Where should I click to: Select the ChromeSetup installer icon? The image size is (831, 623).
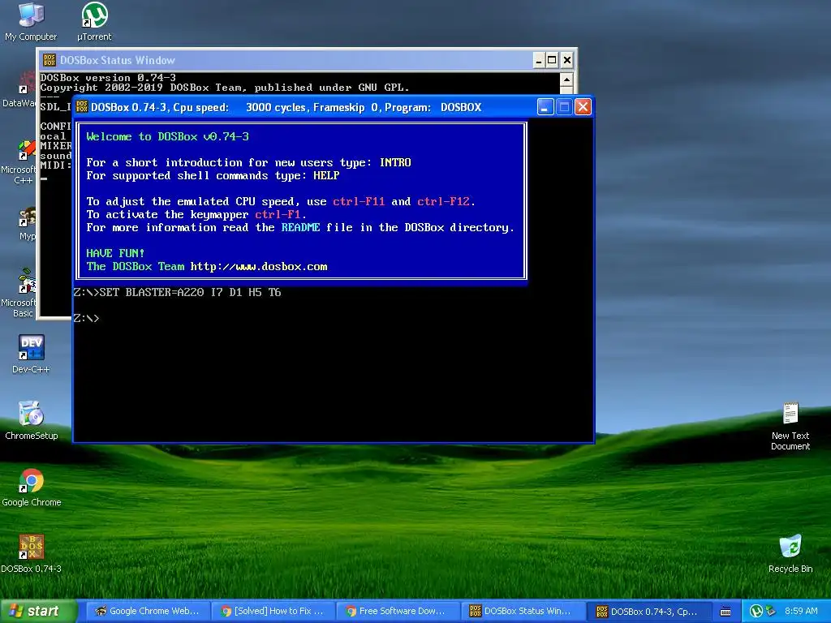pos(32,421)
